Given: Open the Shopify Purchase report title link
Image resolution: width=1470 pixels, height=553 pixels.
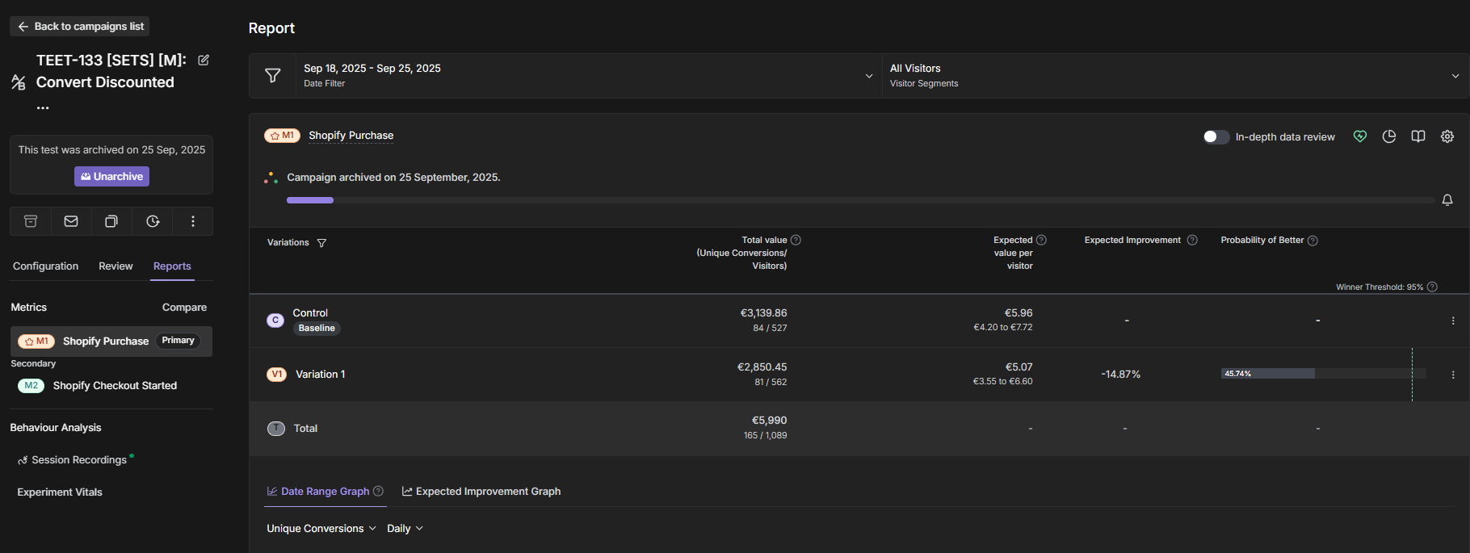Looking at the screenshot, I should click(351, 136).
